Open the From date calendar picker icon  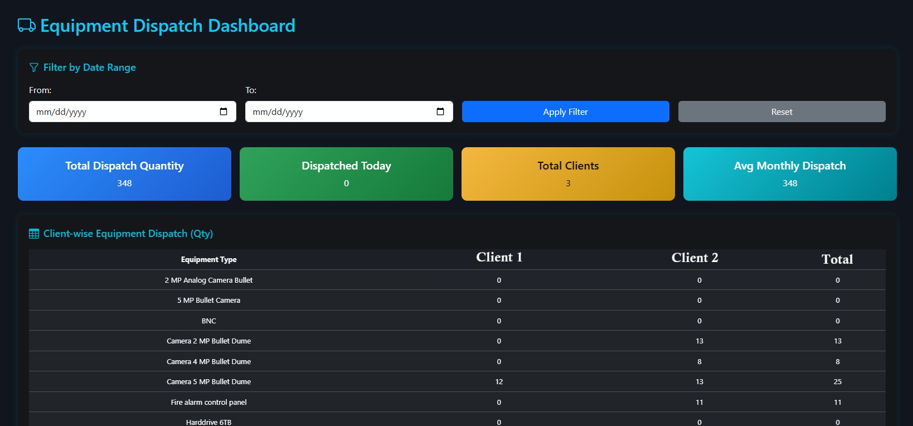[x=224, y=112]
